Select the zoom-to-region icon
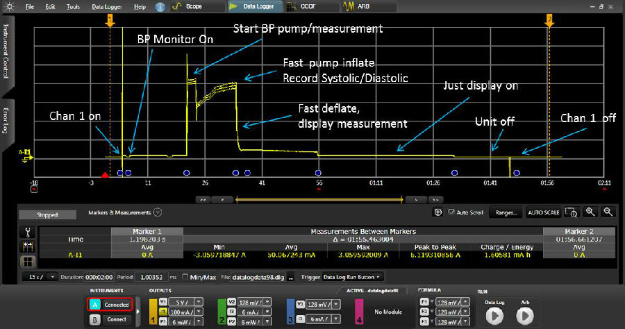Viewport: 625px width, 329px height. tap(572, 212)
